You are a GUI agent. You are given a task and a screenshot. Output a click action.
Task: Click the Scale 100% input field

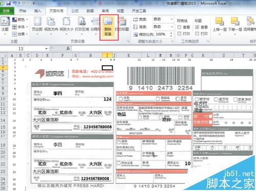point(162,34)
